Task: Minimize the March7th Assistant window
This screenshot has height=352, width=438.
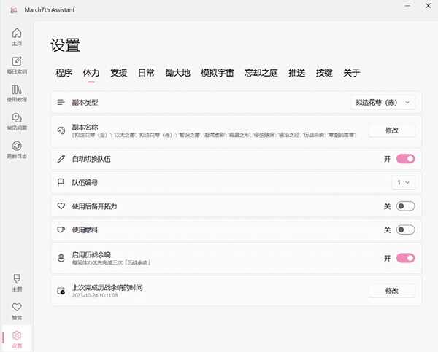Action: (408, 6)
